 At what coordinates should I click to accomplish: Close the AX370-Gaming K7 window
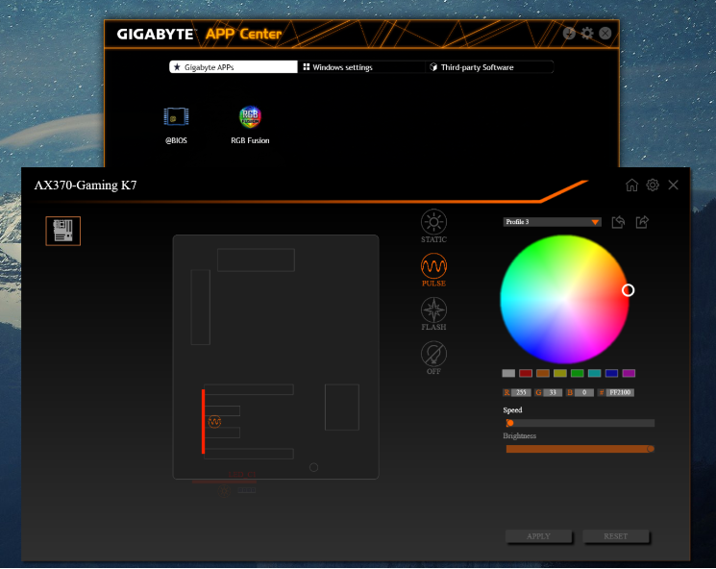pyautogui.click(x=673, y=185)
